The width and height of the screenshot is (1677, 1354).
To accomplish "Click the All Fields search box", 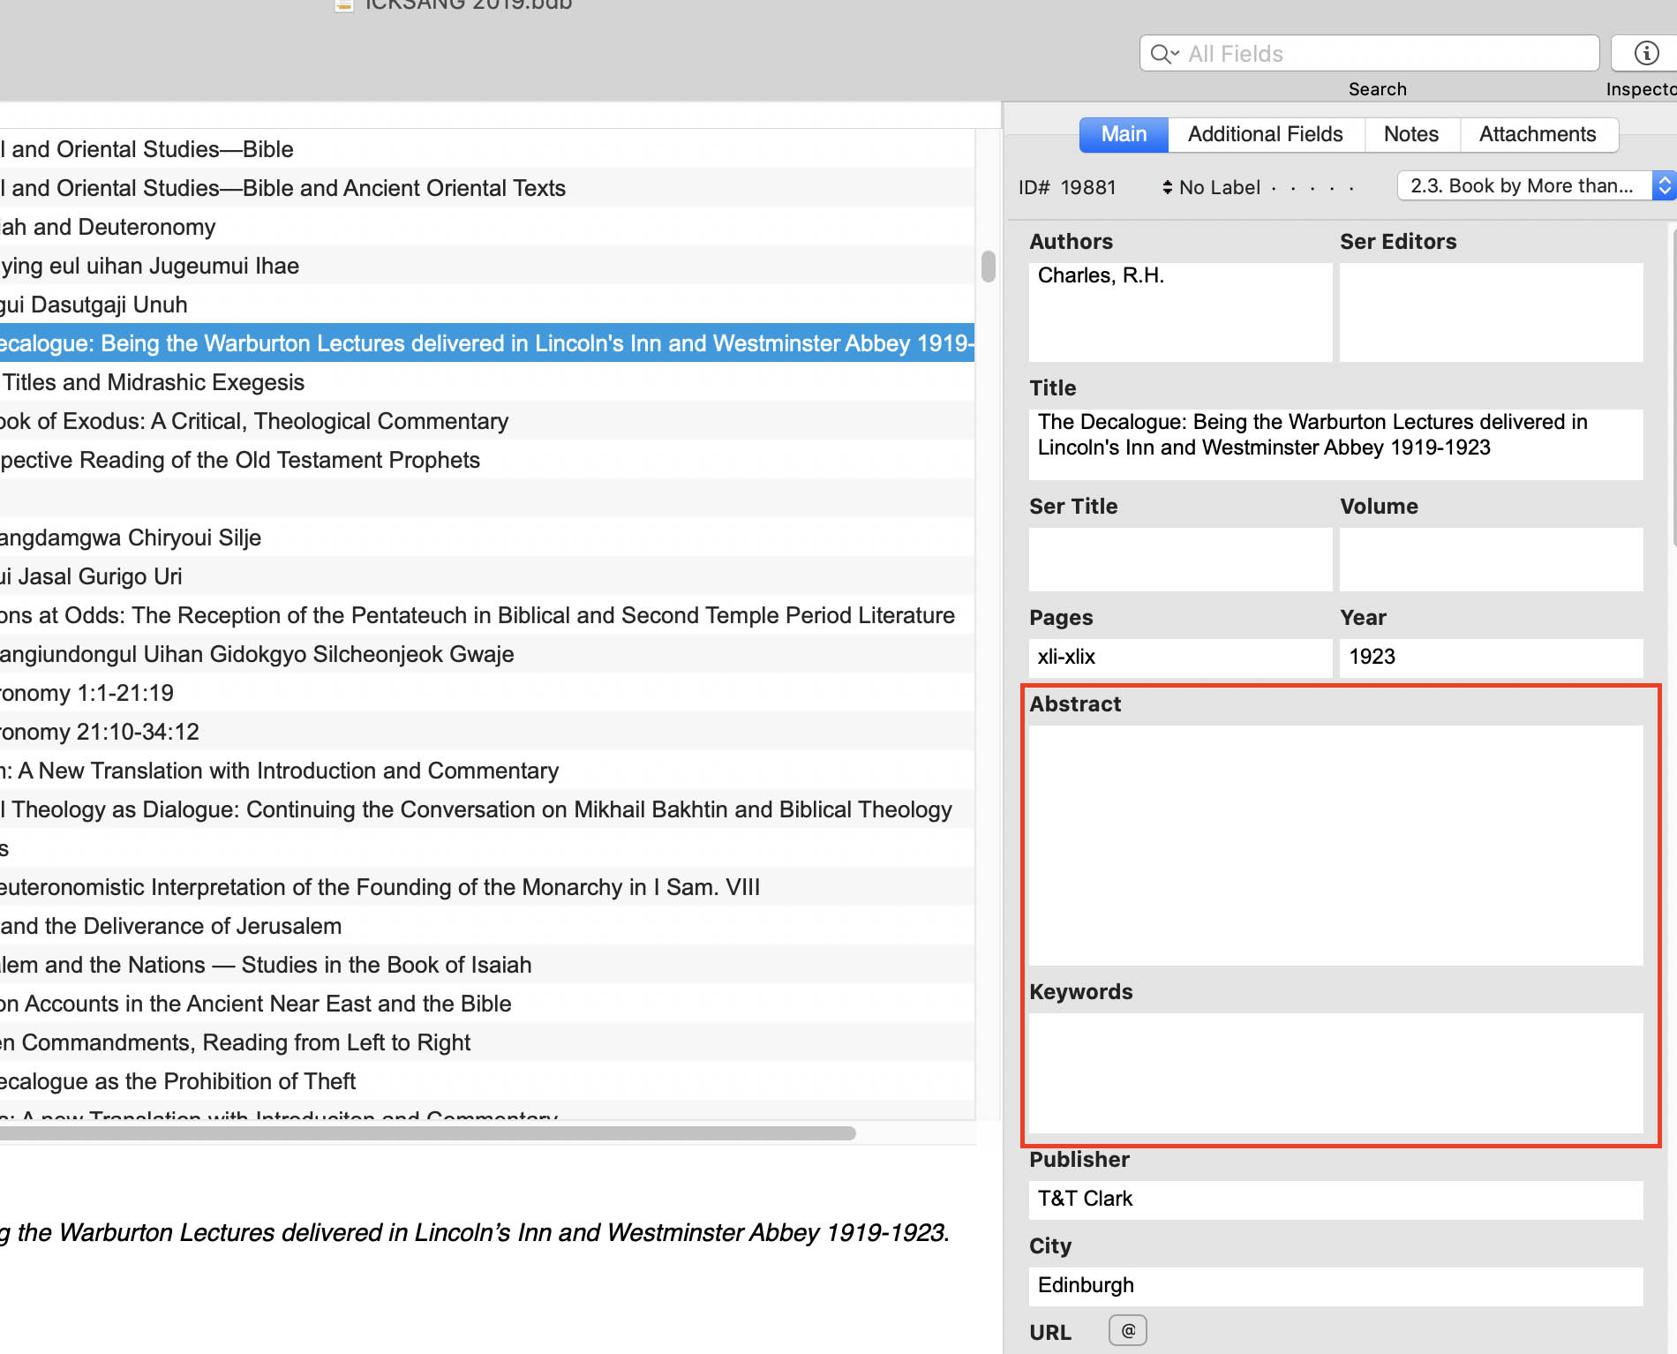I will point(1369,54).
